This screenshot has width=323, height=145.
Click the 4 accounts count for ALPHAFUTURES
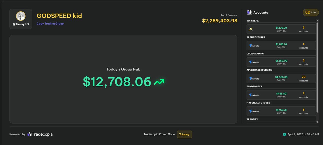[303, 44]
